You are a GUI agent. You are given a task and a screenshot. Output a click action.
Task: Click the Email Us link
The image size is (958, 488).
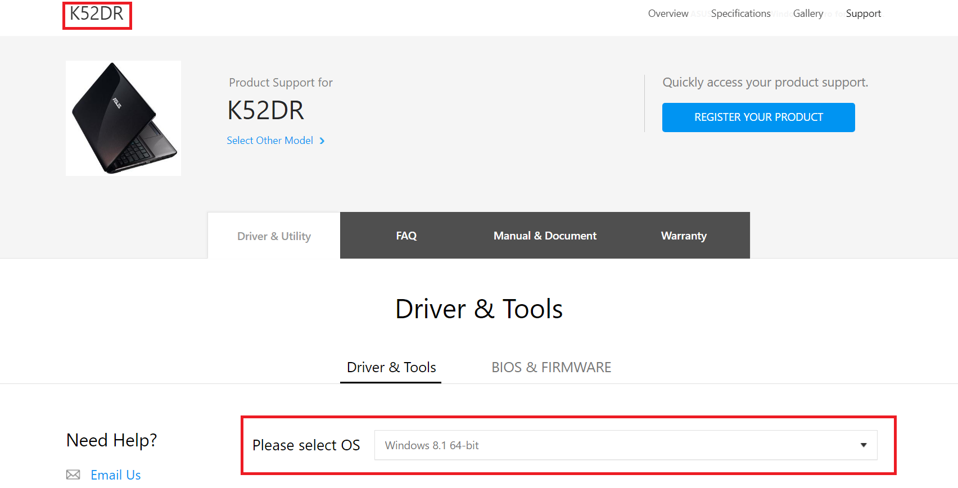(x=116, y=475)
